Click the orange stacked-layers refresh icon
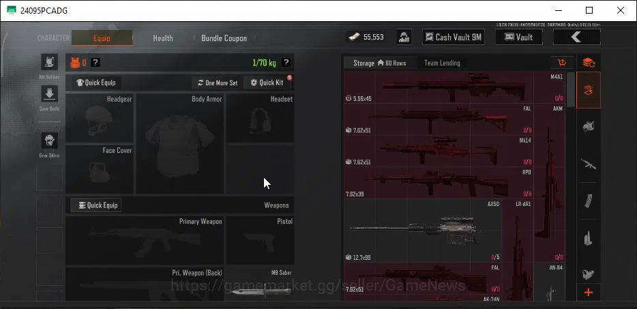 (x=589, y=63)
